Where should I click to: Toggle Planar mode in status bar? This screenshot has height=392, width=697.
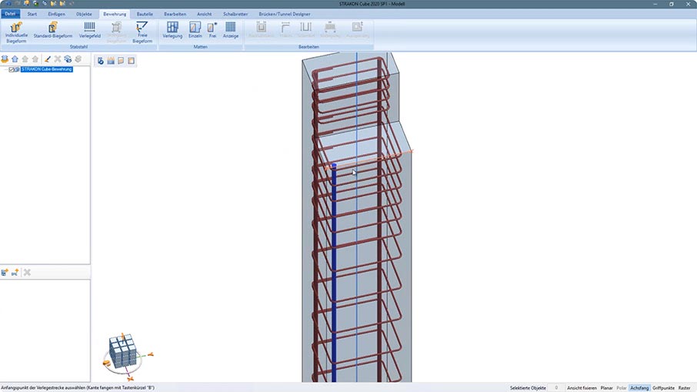coord(606,388)
